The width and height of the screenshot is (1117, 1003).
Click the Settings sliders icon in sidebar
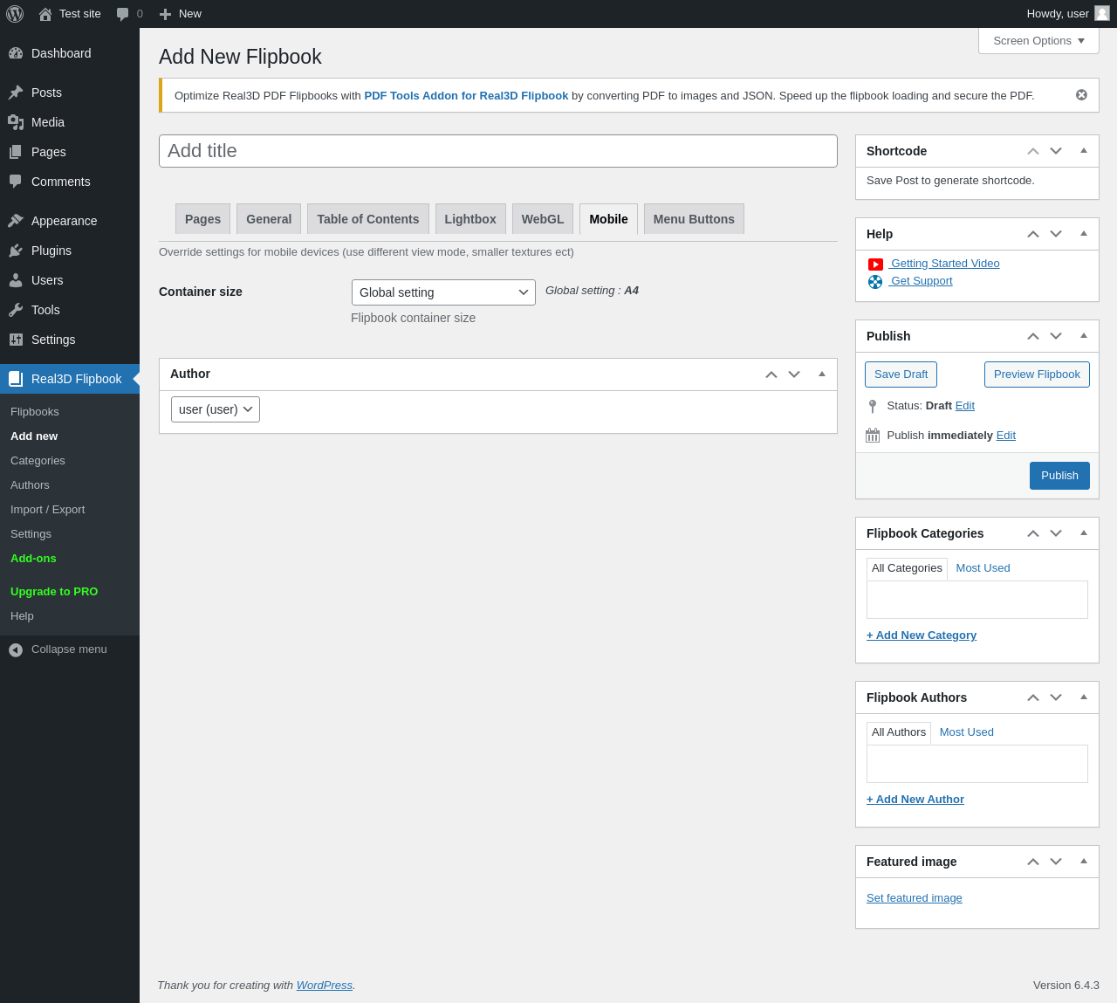coord(16,340)
